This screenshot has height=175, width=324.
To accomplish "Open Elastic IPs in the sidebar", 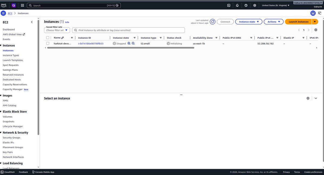I will (8, 142).
